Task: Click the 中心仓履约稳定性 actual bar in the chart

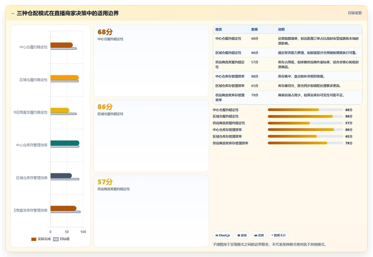Action: (x=61, y=45)
